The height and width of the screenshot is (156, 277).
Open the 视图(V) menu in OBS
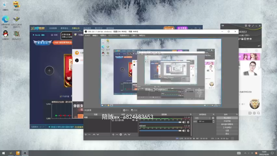pos(103,36)
